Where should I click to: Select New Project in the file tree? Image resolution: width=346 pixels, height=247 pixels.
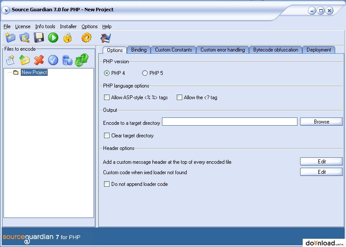click(x=34, y=72)
